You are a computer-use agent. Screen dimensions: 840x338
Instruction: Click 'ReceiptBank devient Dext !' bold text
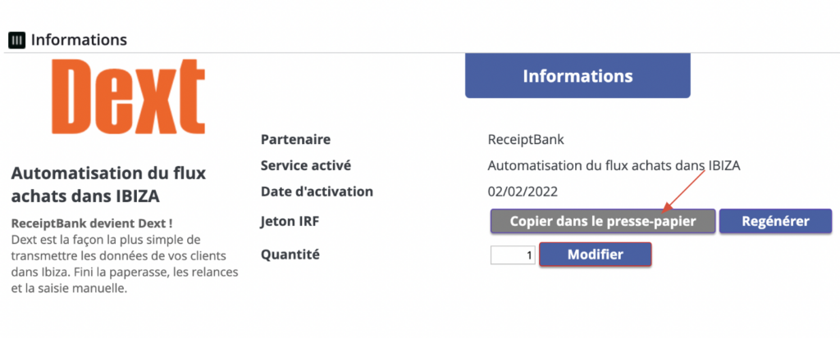pos(92,223)
